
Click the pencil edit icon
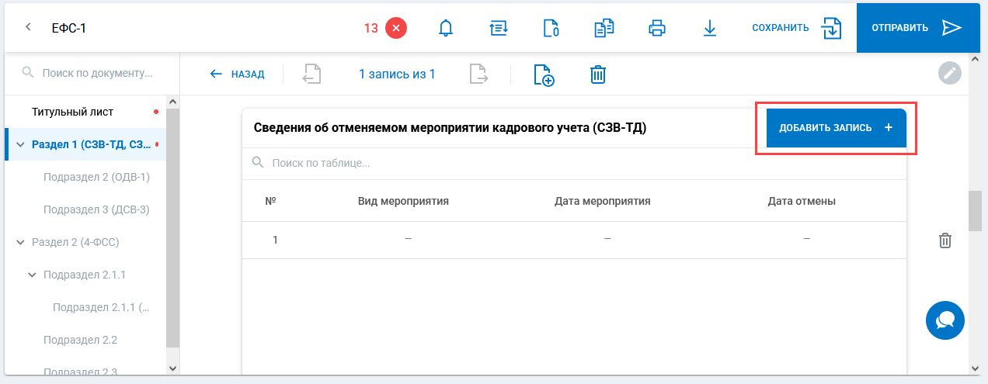click(950, 74)
